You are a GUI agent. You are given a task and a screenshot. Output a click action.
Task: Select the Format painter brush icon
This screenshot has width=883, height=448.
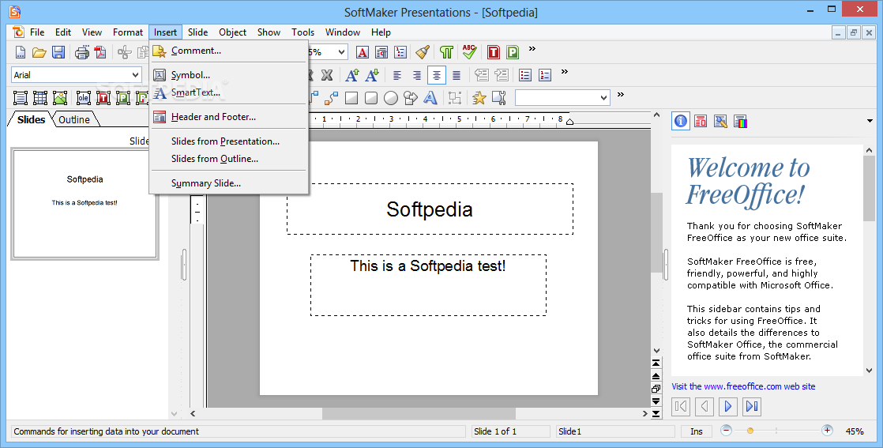[x=423, y=52]
